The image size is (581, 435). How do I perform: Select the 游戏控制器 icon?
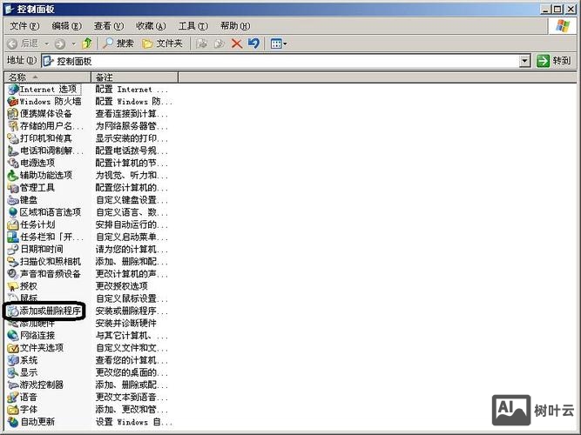(x=13, y=385)
